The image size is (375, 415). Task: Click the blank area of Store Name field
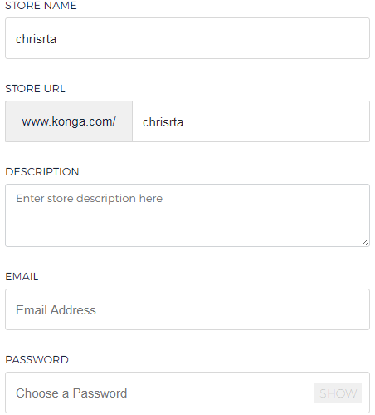[x=213, y=38]
